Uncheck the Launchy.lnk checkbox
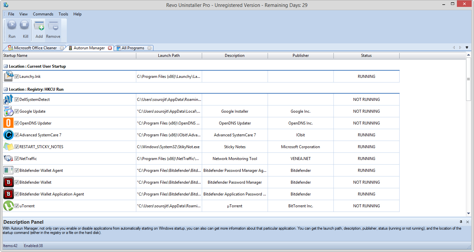This screenshot has width=474, height=252. click(x=16, y=77)
